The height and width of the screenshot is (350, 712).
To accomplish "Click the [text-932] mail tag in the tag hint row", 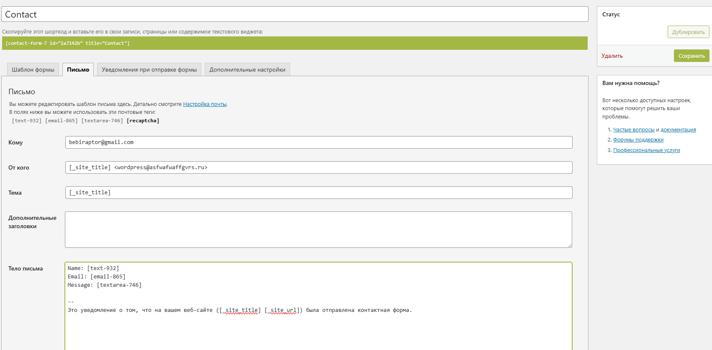I will pos(27,121).
